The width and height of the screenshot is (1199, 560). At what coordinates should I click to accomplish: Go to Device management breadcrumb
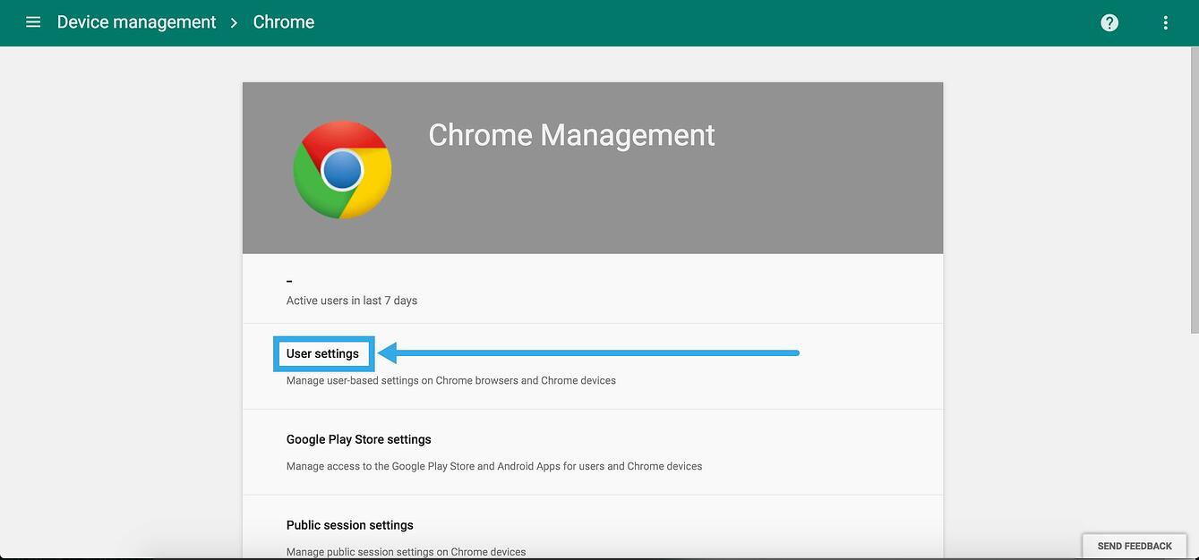click(136, 22)
